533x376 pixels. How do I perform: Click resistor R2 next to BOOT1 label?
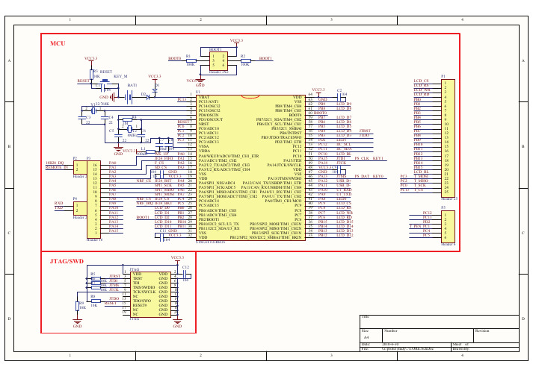245,60
